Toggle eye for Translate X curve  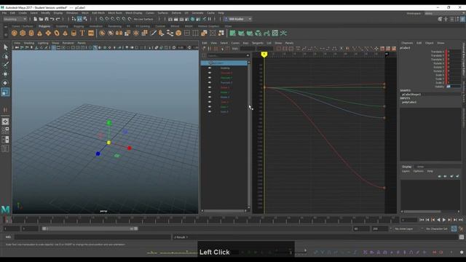tap(210, 73)
